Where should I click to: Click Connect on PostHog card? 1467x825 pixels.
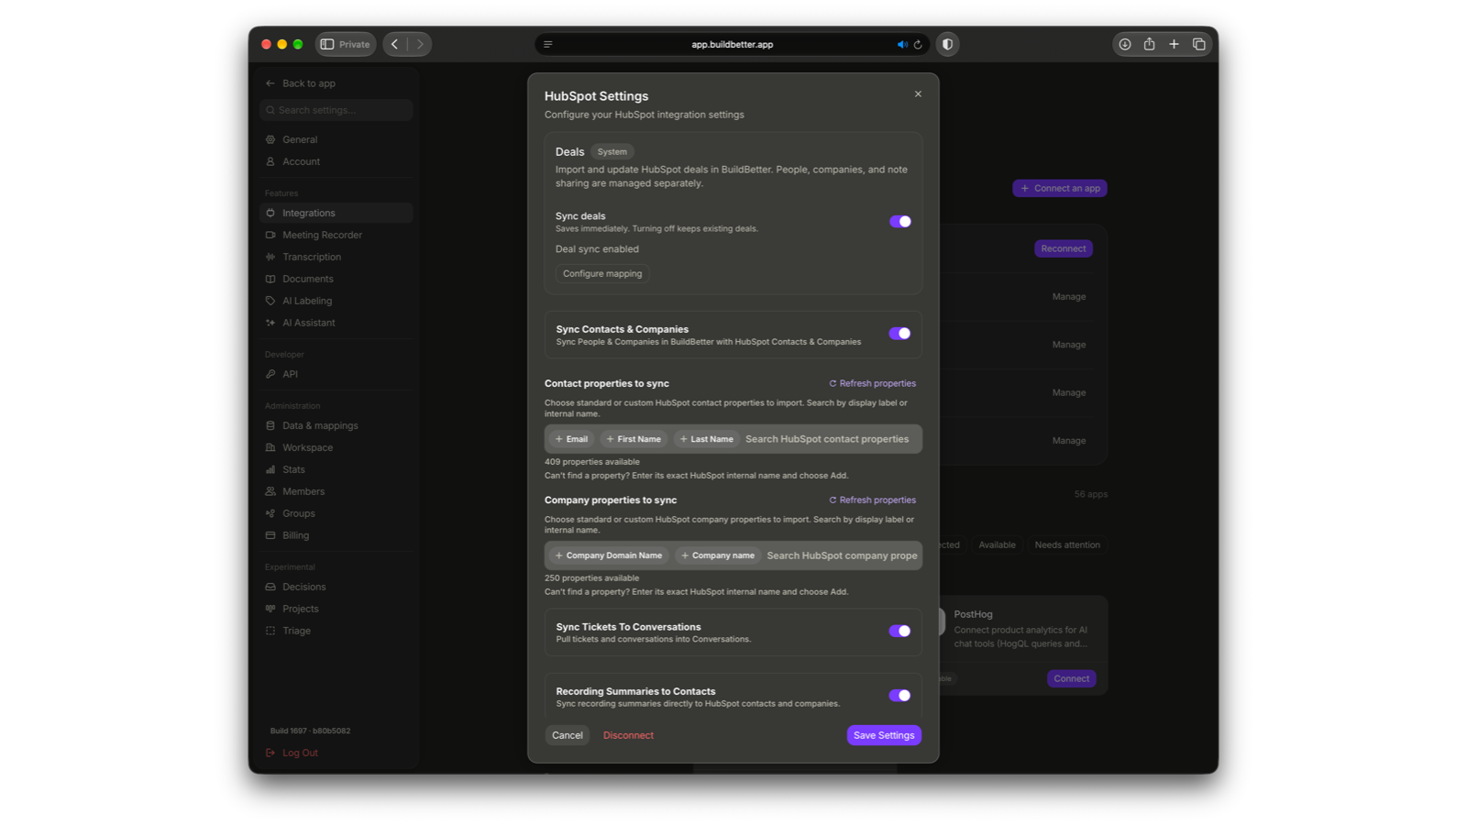pyautogui.click(x=1072, y=678)
